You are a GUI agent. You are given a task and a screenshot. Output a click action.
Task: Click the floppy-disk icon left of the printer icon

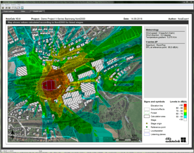pyautogui.click(x=3, y=8)
